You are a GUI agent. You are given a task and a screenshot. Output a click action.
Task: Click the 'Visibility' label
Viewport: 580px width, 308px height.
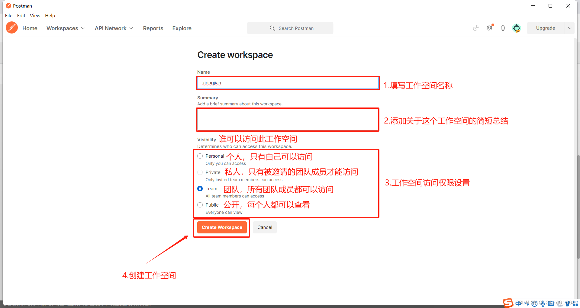coord(207,140)
